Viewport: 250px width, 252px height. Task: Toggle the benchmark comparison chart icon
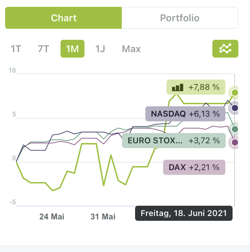225,49
